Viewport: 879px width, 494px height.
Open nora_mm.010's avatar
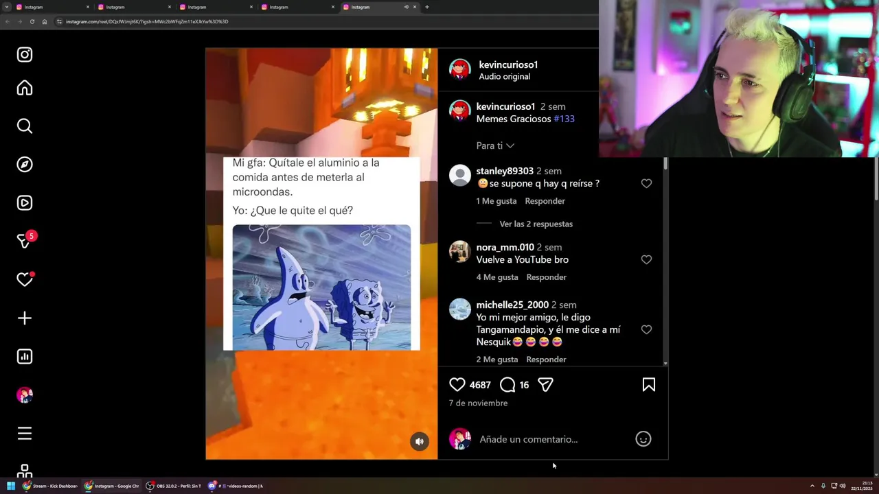click(459, 251)
